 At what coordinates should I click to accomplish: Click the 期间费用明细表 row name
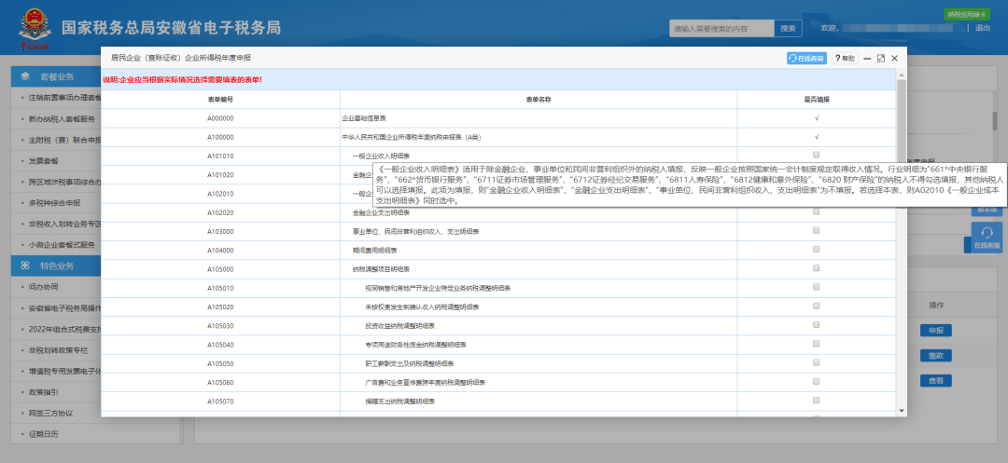[375, 250]
